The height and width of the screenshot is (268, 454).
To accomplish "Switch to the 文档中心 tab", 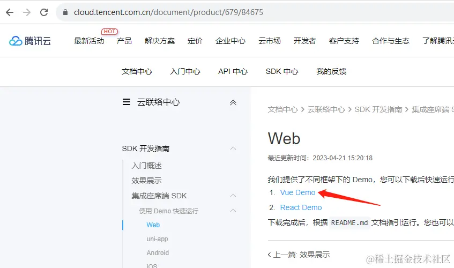I will click(x=137, y=71).
